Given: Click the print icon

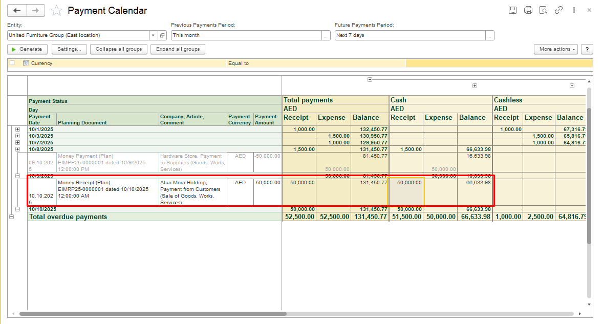Looking at the screenshot, I should pos(528,10).
